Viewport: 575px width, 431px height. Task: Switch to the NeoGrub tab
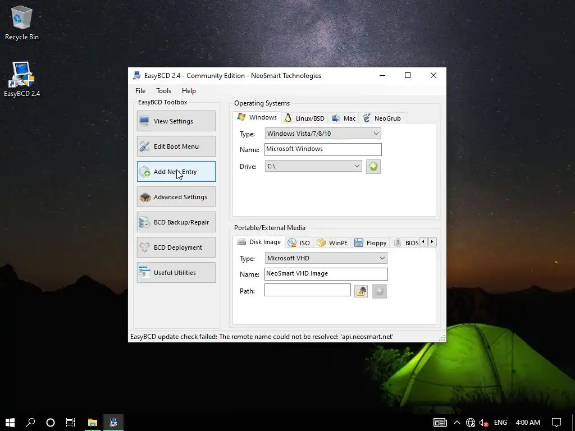coord(382,118)
